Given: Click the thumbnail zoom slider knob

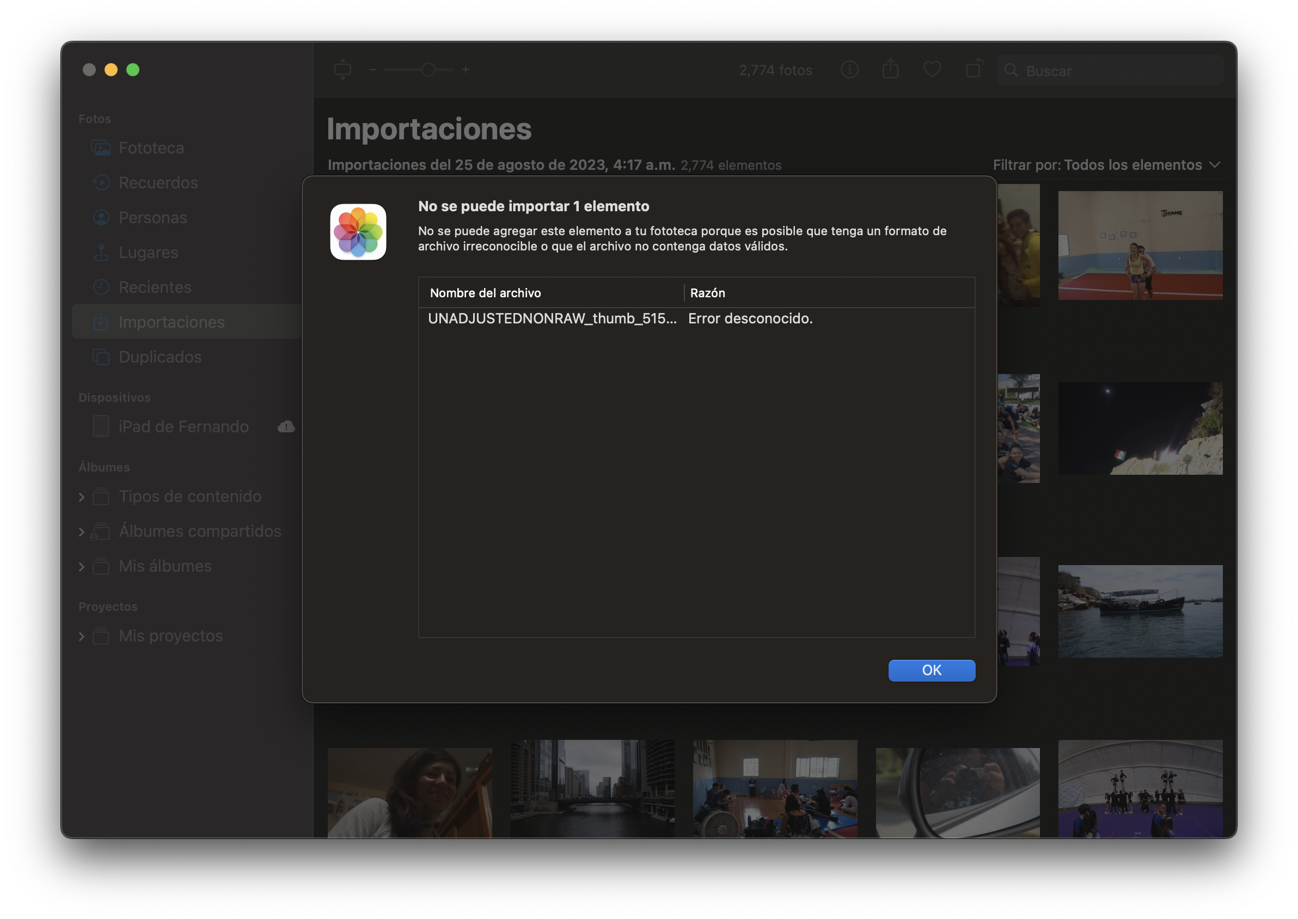Looking at the screenshot, I should (x=428, y=70).
